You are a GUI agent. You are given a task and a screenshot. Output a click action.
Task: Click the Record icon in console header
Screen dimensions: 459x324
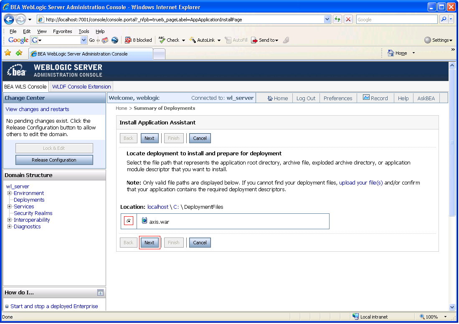point(366,97)
